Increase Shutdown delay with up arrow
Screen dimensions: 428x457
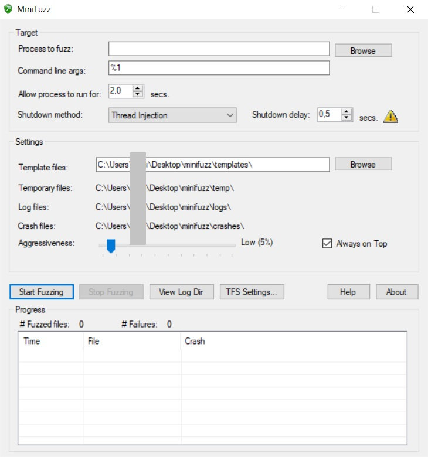pos(347,112)
